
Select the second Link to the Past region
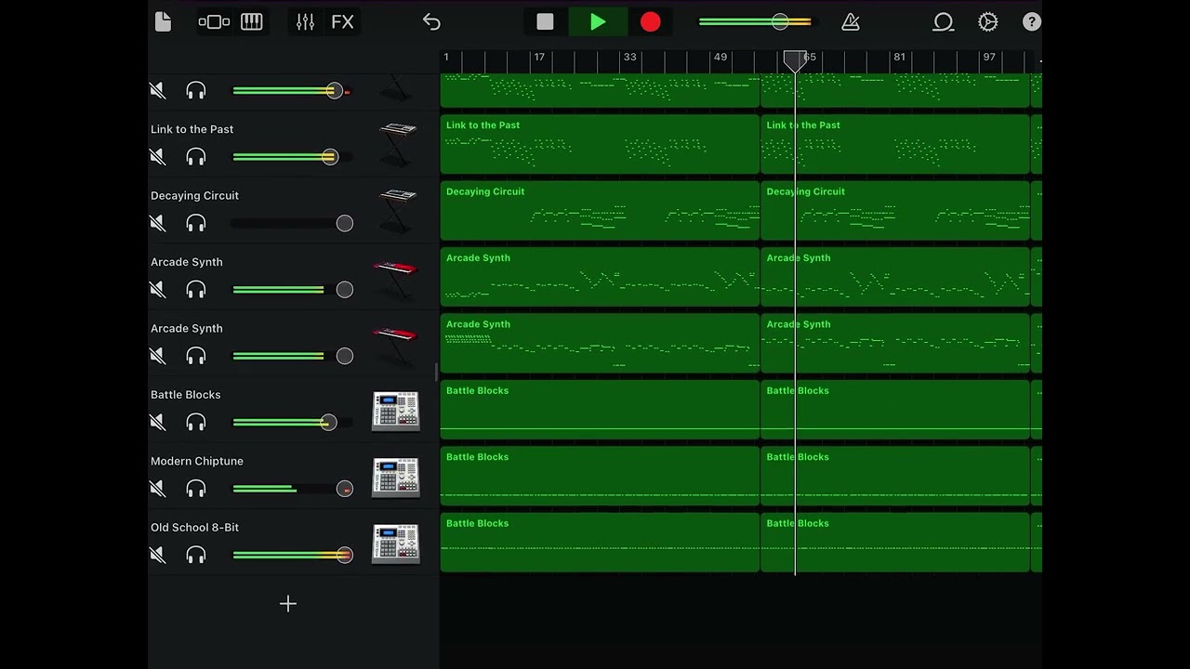click(x=895, y=144)
